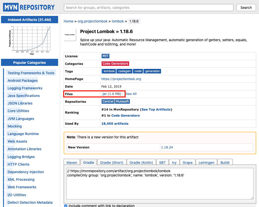
Task: Open Java Specifications category
Action: (23, 96)
